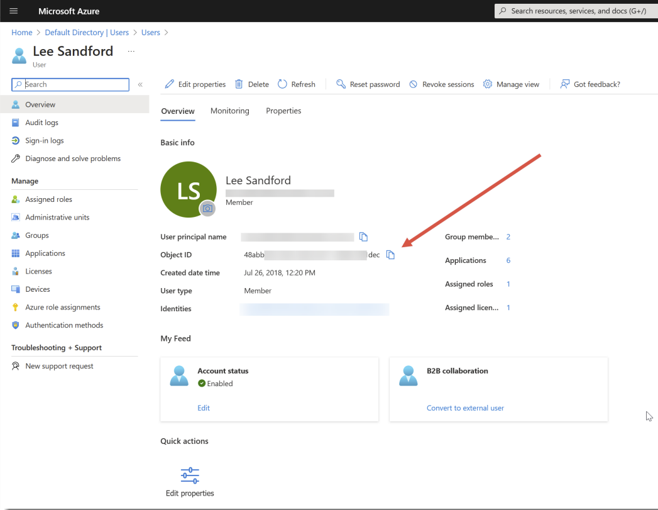Click Edit under Account status
The image size is (658, 510).
click(x=204, y=408)
